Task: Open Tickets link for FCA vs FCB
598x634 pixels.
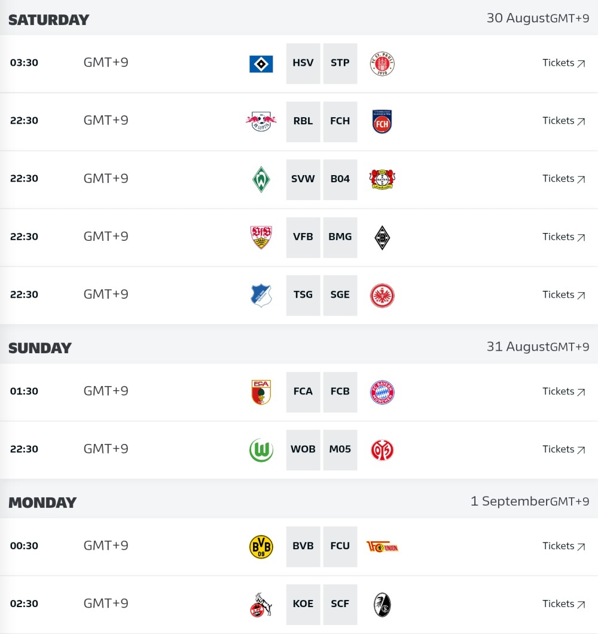Action: click(563, 391)
